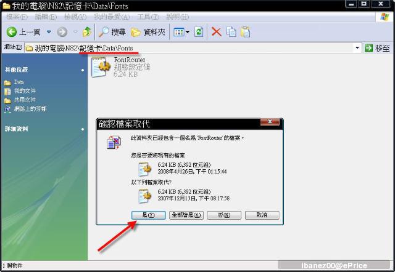
Task: Open 我的文件 link in sidebar
Action: [25, 90]
